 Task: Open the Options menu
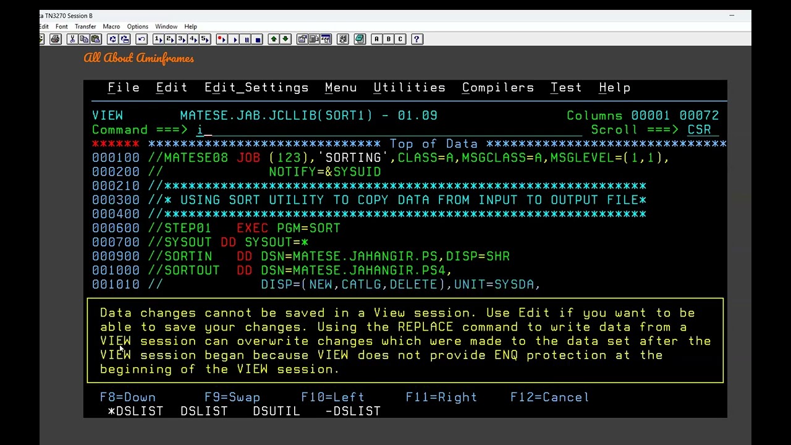coord(138,27)
